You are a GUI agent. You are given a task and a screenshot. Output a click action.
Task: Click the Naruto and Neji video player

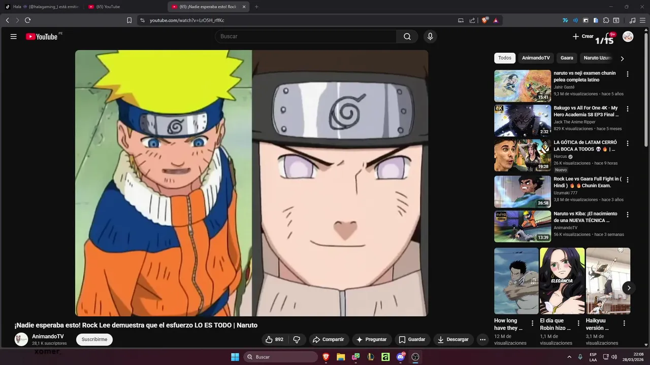tap(251, 183)
